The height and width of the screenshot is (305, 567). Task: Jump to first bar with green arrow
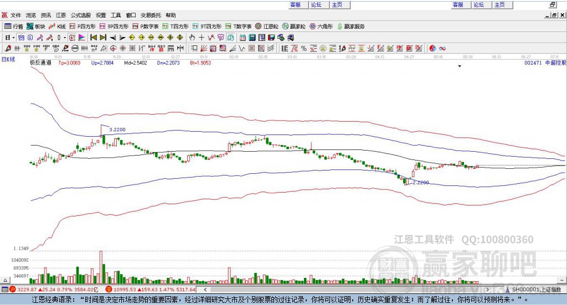94,38
